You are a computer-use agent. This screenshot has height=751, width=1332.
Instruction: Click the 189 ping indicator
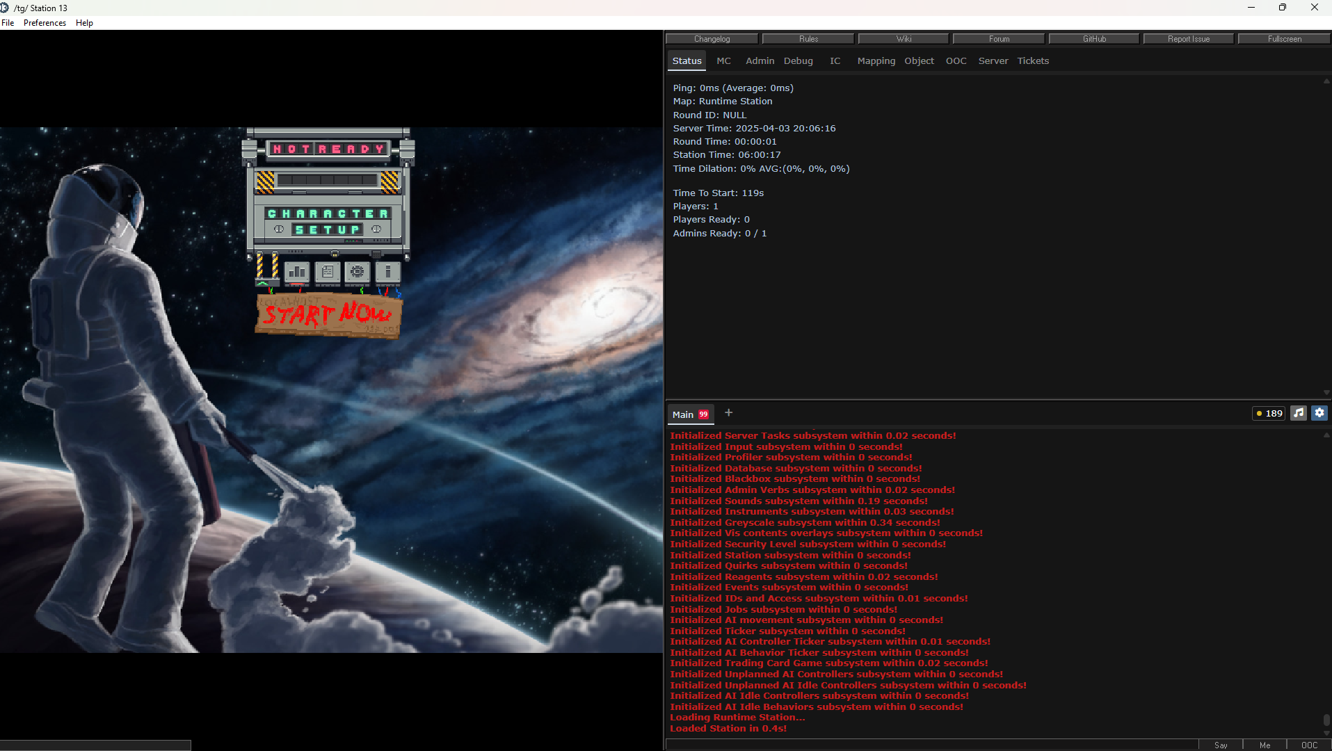click(x=1269, y=413)
